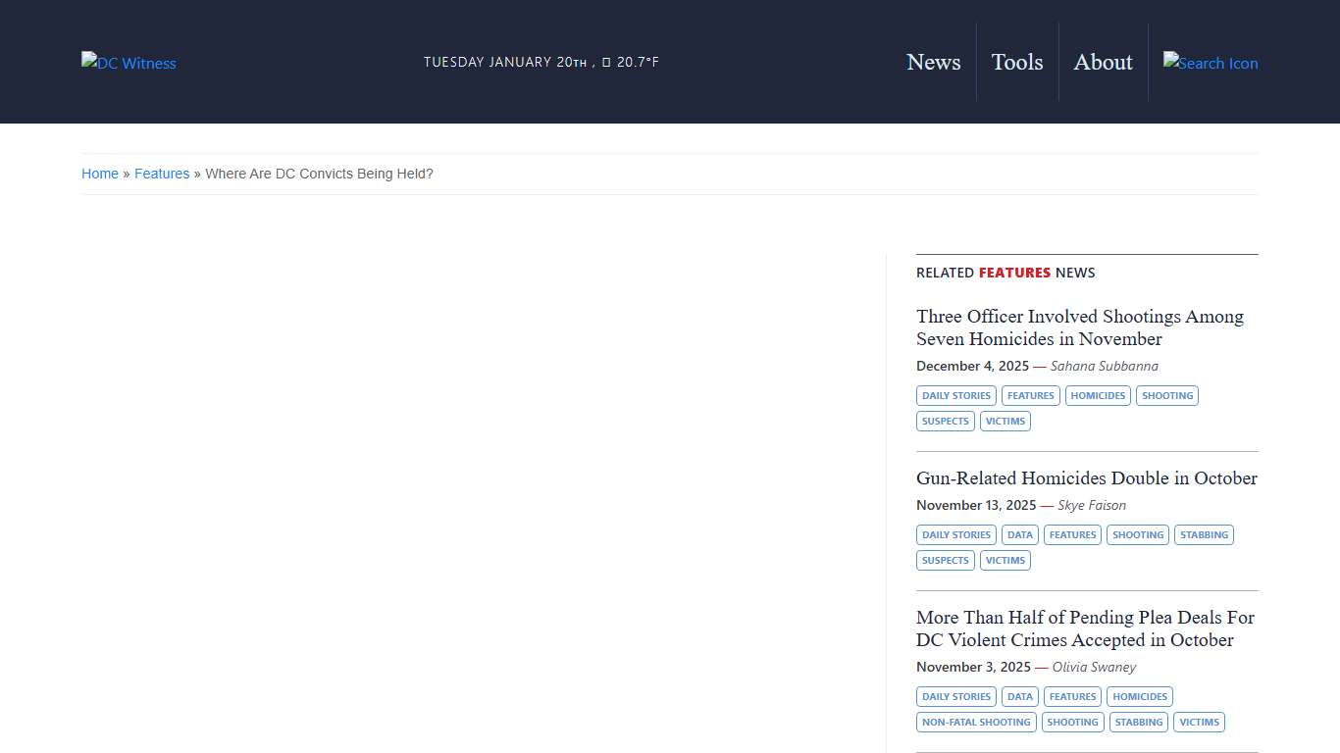Click Suspects tag under Three Officer article
This screenshot has width=1340, height=753.
point(945,422)
